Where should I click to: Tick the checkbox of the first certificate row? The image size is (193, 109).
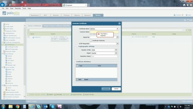pos(29,37)
